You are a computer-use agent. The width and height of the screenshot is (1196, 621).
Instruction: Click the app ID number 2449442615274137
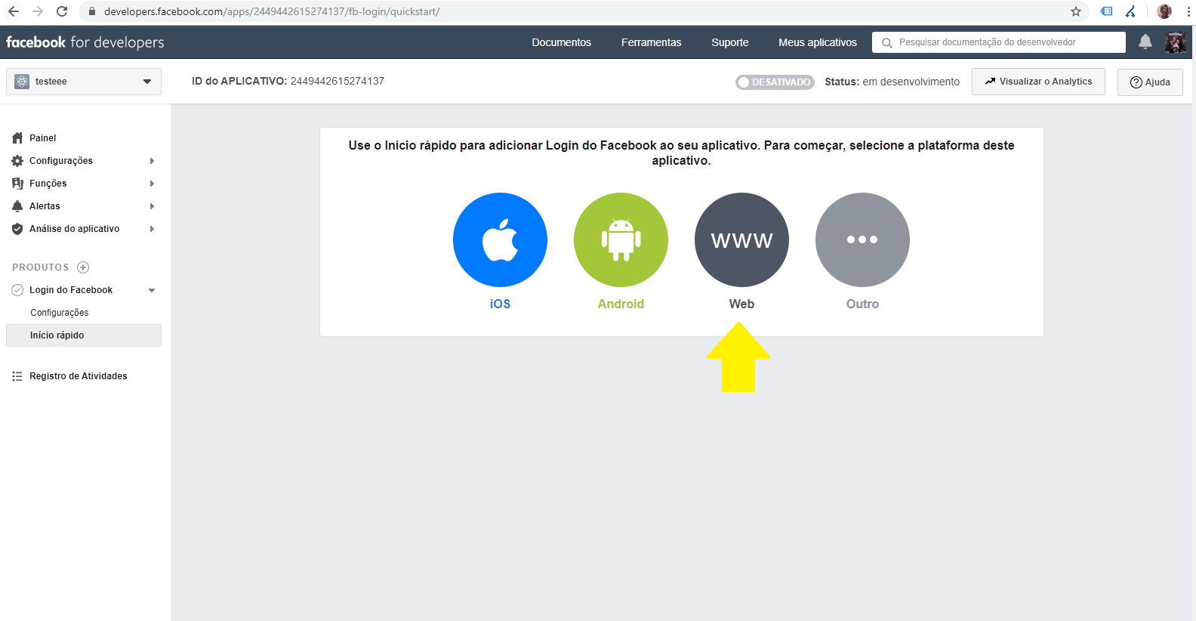pos(338,81)
